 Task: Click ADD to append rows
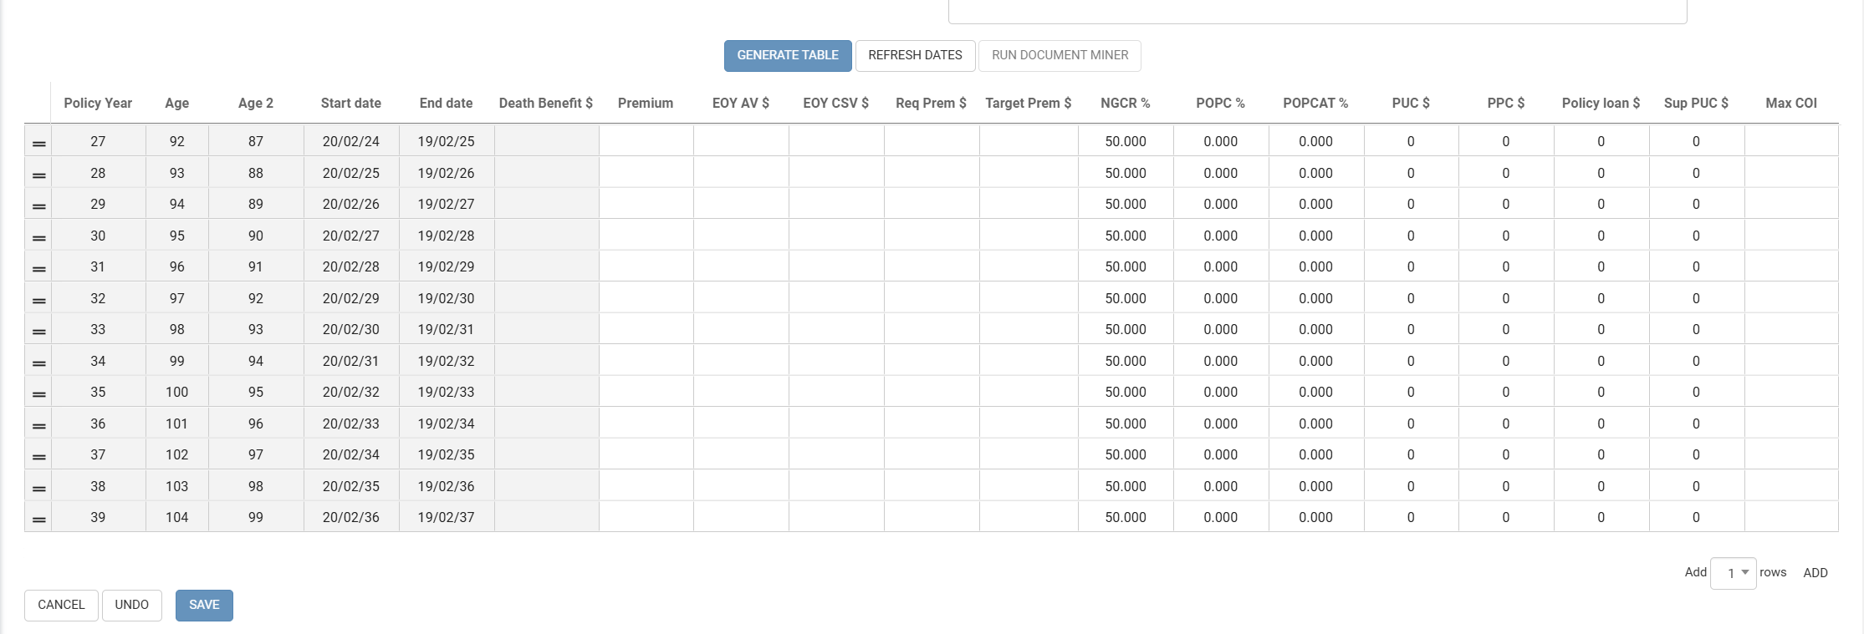point(1815,573)
